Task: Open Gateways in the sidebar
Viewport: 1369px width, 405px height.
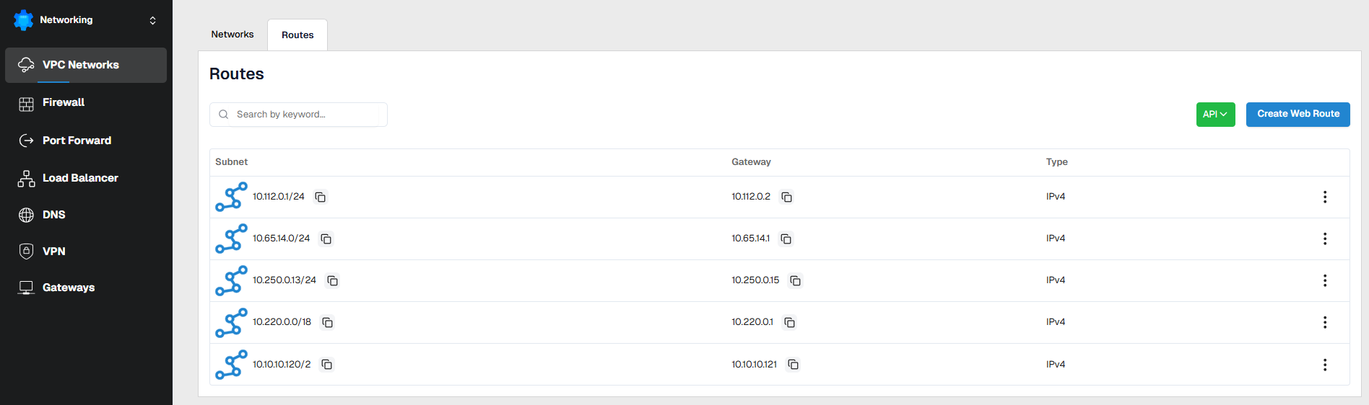Action: [68, 288]
